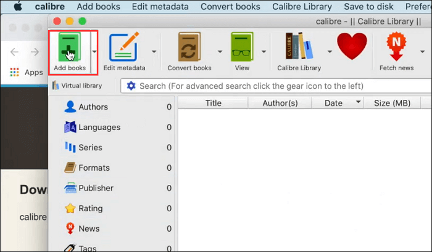The height and width of the screenshot is (252, 432).
Task: Open the Convert books dropdown arrow
Action: tap(220, 51)
